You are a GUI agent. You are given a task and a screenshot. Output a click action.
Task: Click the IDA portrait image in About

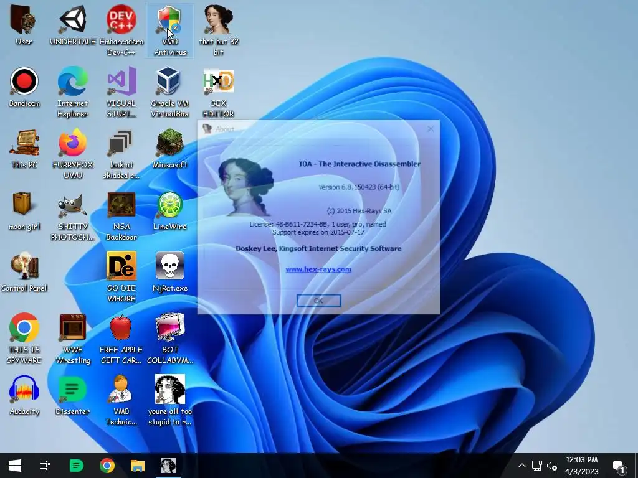245,187
